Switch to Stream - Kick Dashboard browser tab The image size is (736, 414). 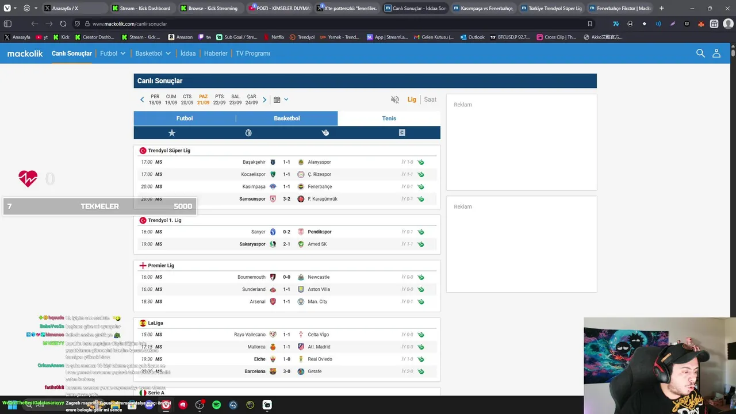point(141,8)
